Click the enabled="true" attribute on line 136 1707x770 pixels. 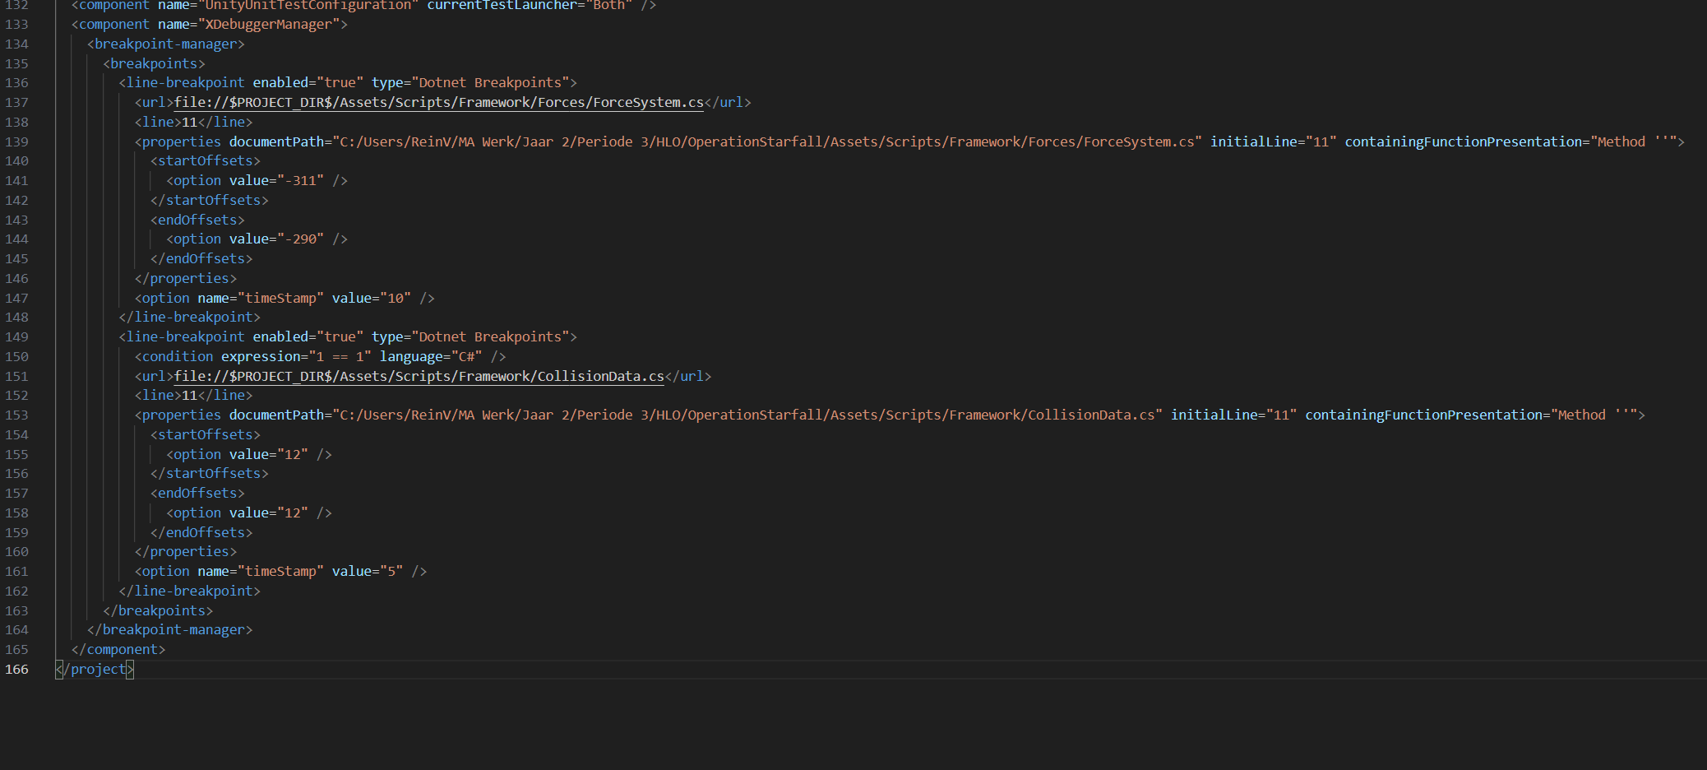pyautogui.click(x=308, y=82)
